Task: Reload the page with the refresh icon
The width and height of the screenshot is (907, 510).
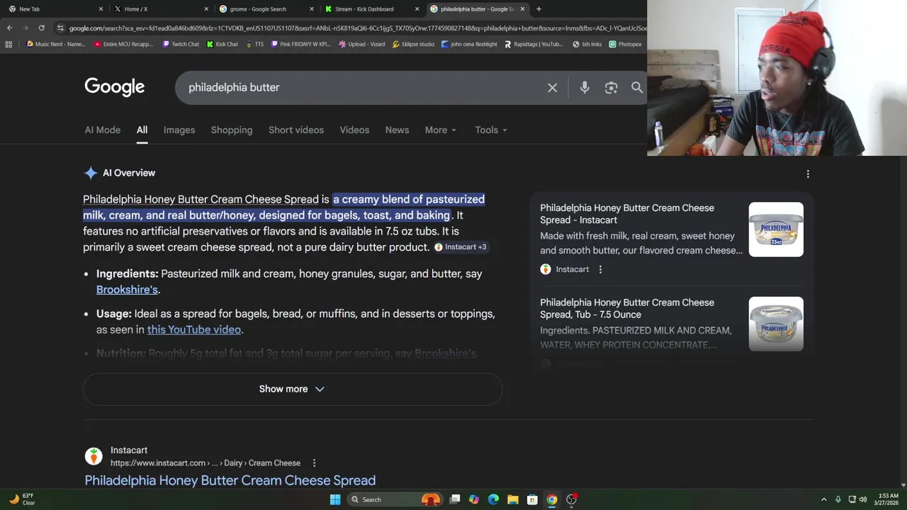Action: 41,28
